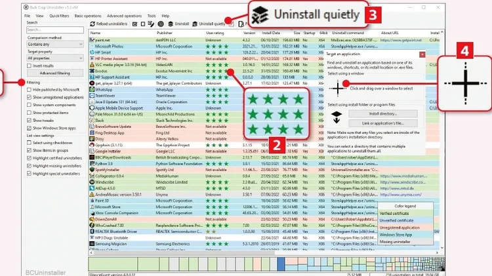Click the WhatsApp app icon
This screenshot has height=276, width=492.
tap(92, 89)
